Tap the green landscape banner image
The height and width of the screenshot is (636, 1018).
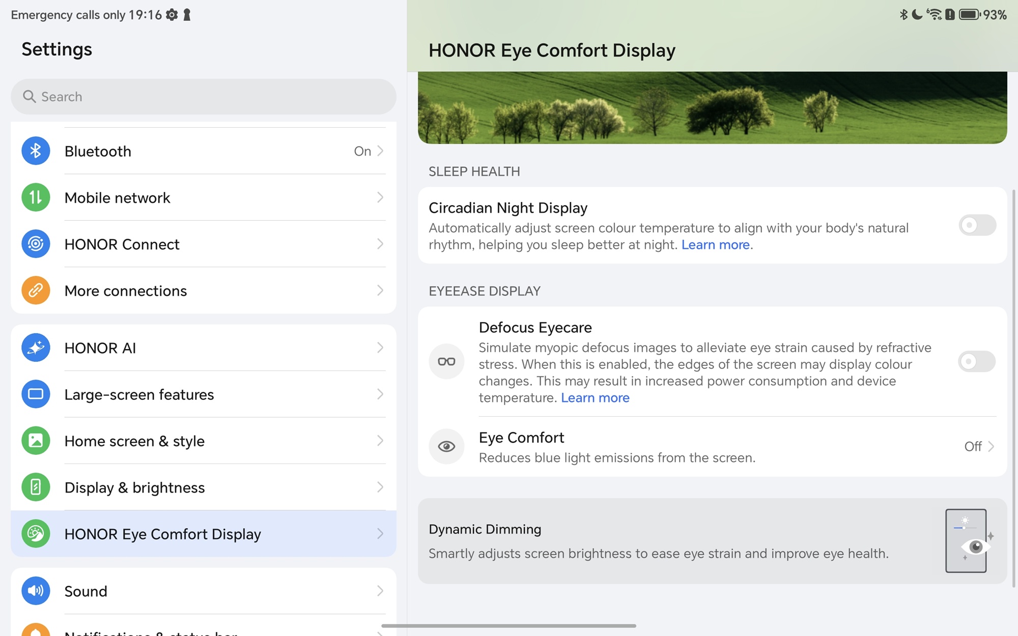click(712, 108)
